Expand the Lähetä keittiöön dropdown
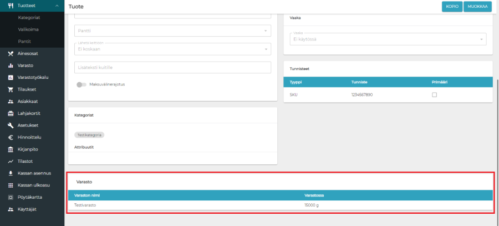The width and height of the screenshot is (499, 226). 172,49
